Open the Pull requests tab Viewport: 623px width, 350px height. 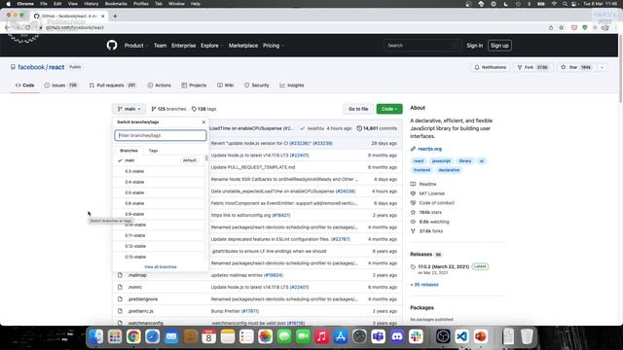pyautogui.click(x=113, y=86)
